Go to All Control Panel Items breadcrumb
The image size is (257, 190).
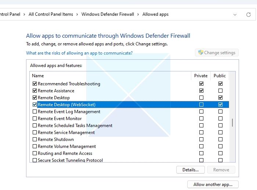click(51, 15)
